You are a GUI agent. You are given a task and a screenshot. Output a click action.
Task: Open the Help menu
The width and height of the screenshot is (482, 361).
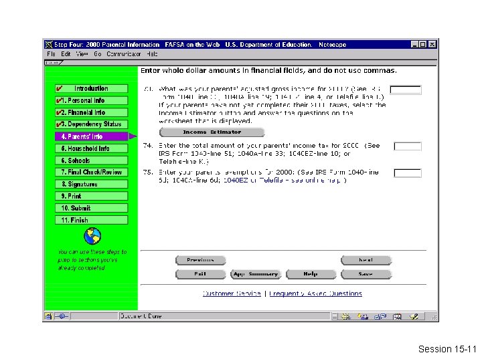(152, 54)
